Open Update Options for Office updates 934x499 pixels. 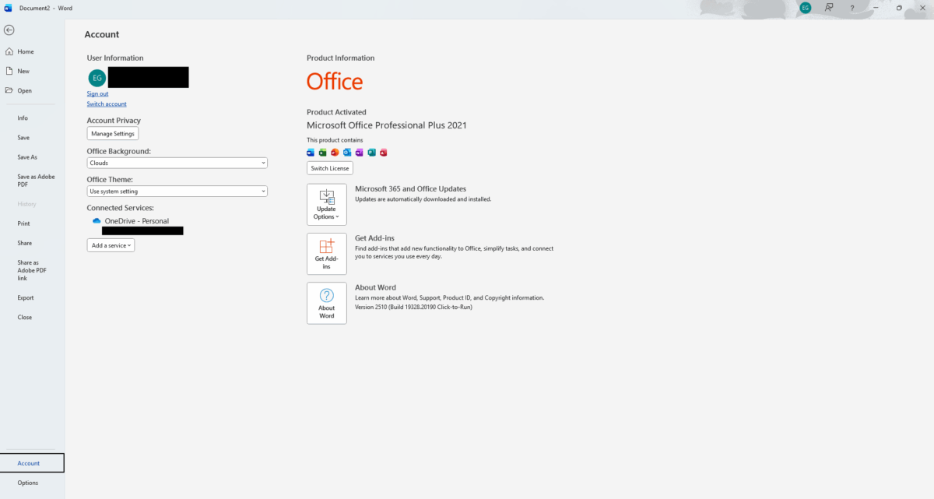click(x=326, y=204)
